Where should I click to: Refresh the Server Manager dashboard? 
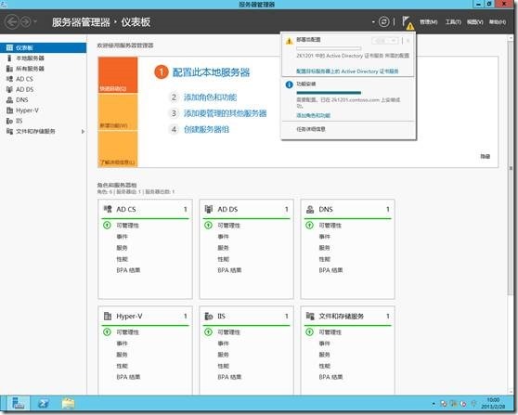pos(384,22)
